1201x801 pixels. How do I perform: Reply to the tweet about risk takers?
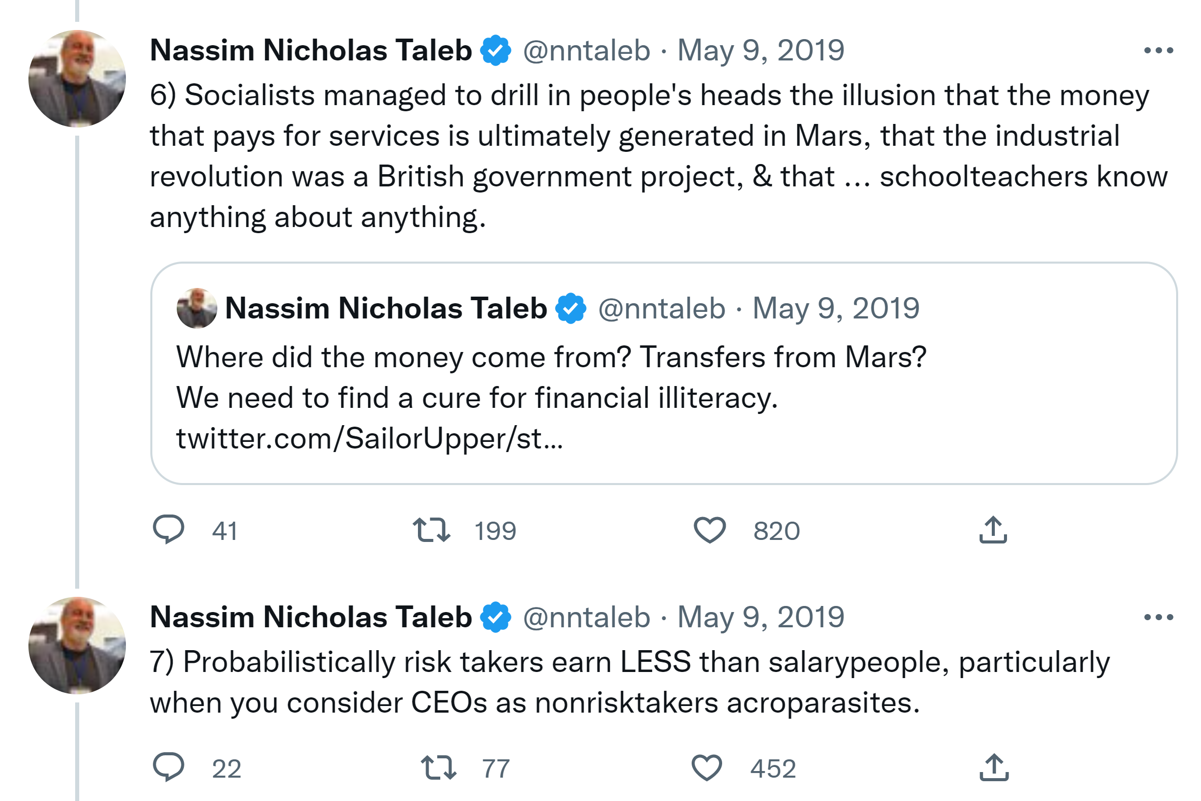click(x=169, y=767)
